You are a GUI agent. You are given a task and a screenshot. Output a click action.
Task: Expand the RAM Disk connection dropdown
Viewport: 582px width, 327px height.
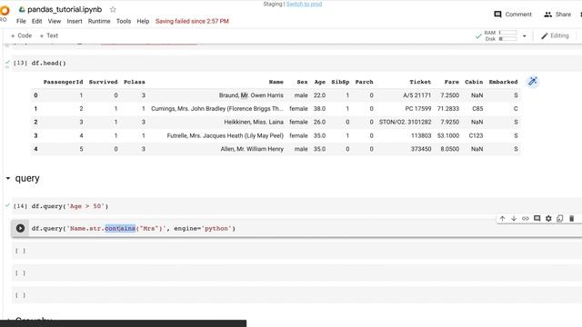click(x=525, y=36)
